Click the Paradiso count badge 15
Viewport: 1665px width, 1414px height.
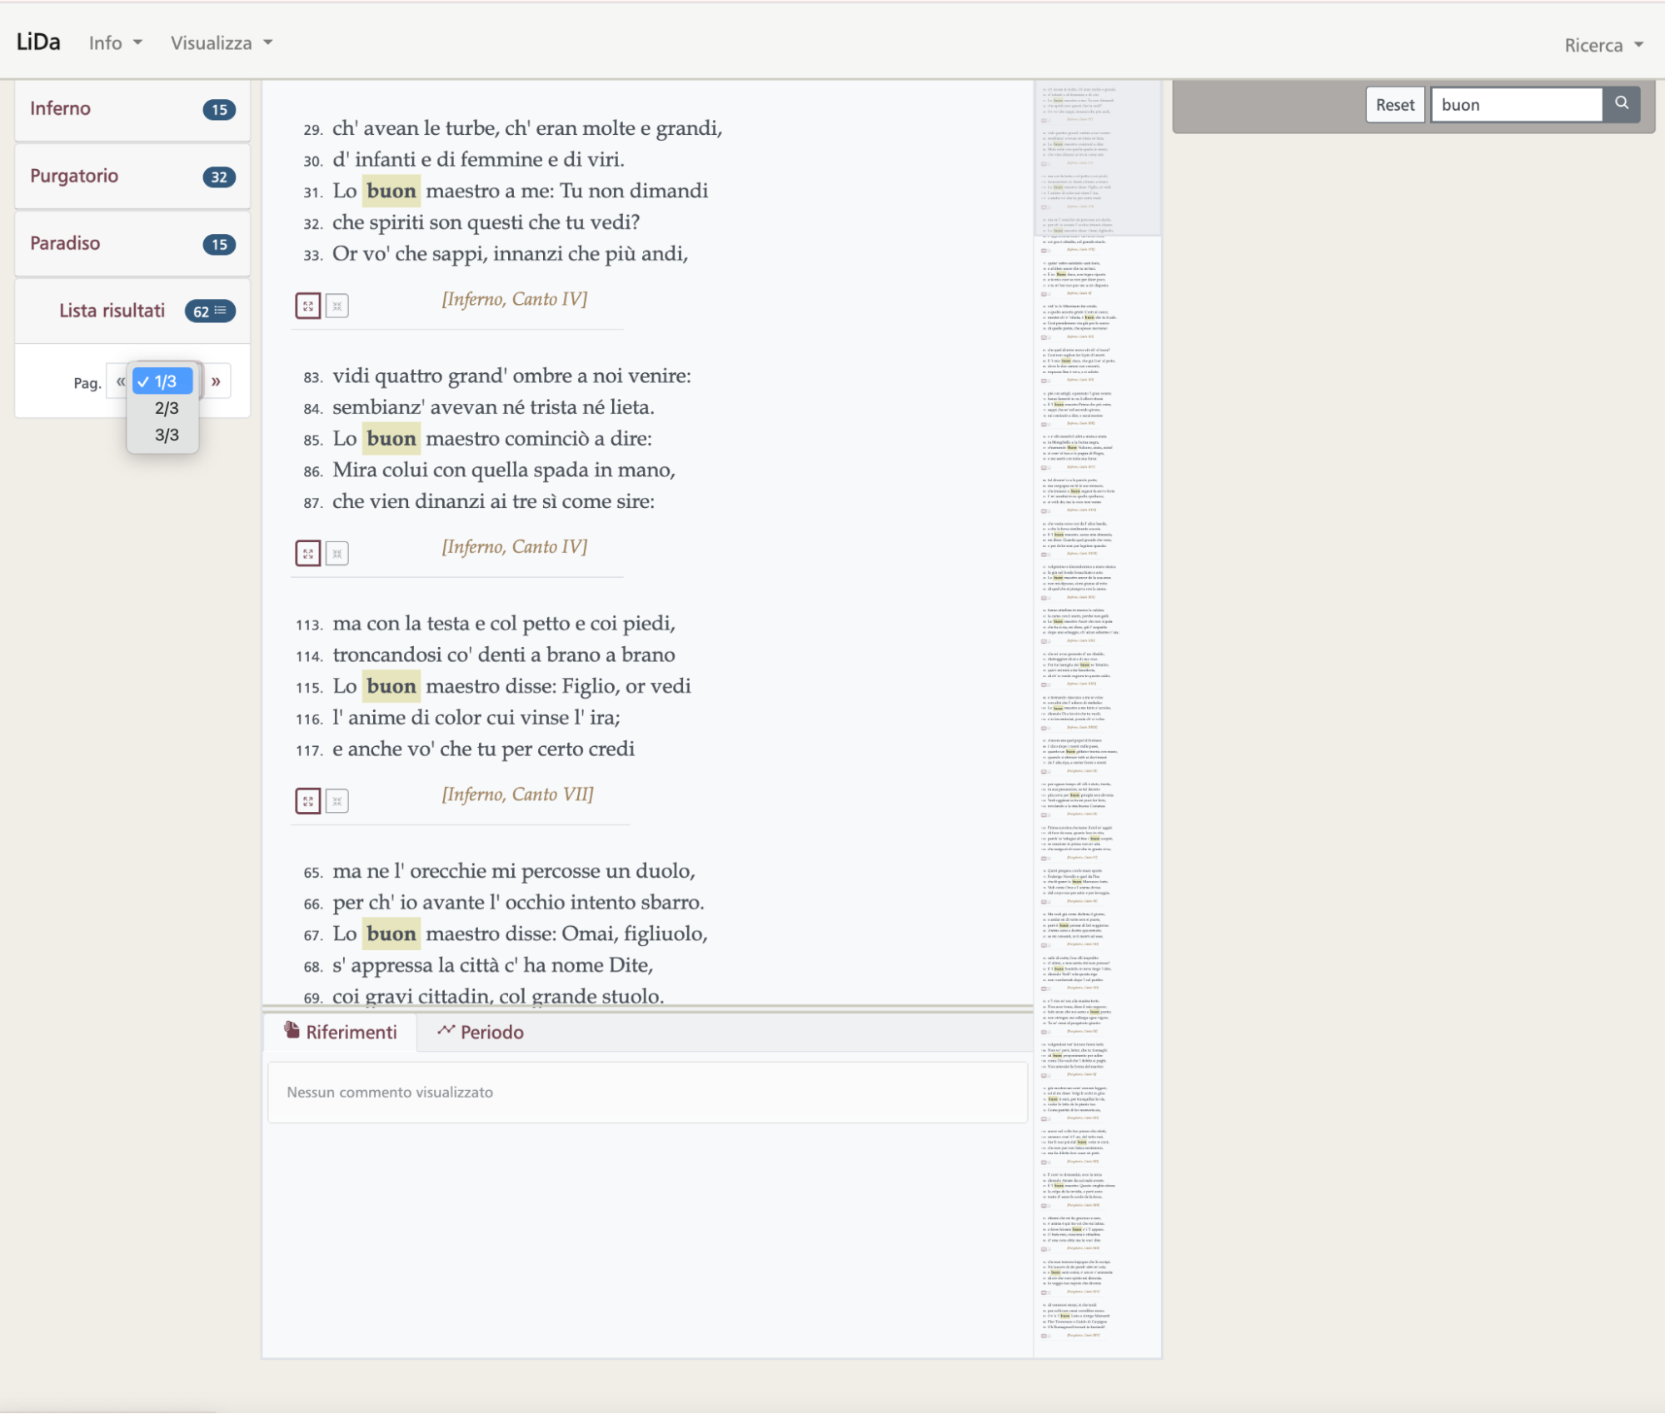(x=219, y=245)
